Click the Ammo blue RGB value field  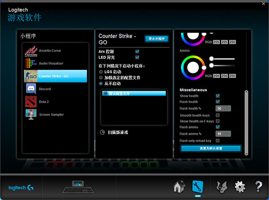[x=232, y=76]
